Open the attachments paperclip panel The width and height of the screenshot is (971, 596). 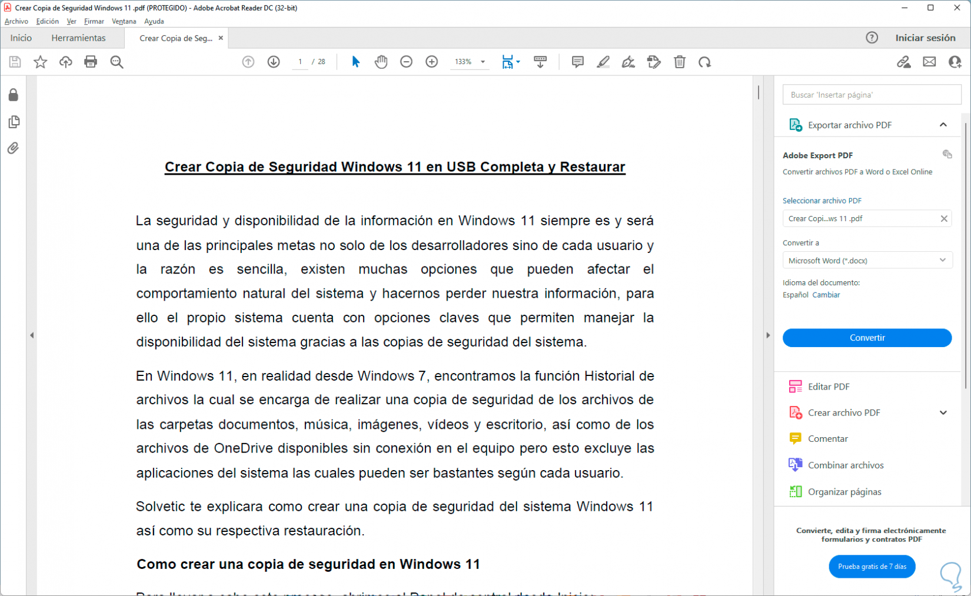(14, 148)
